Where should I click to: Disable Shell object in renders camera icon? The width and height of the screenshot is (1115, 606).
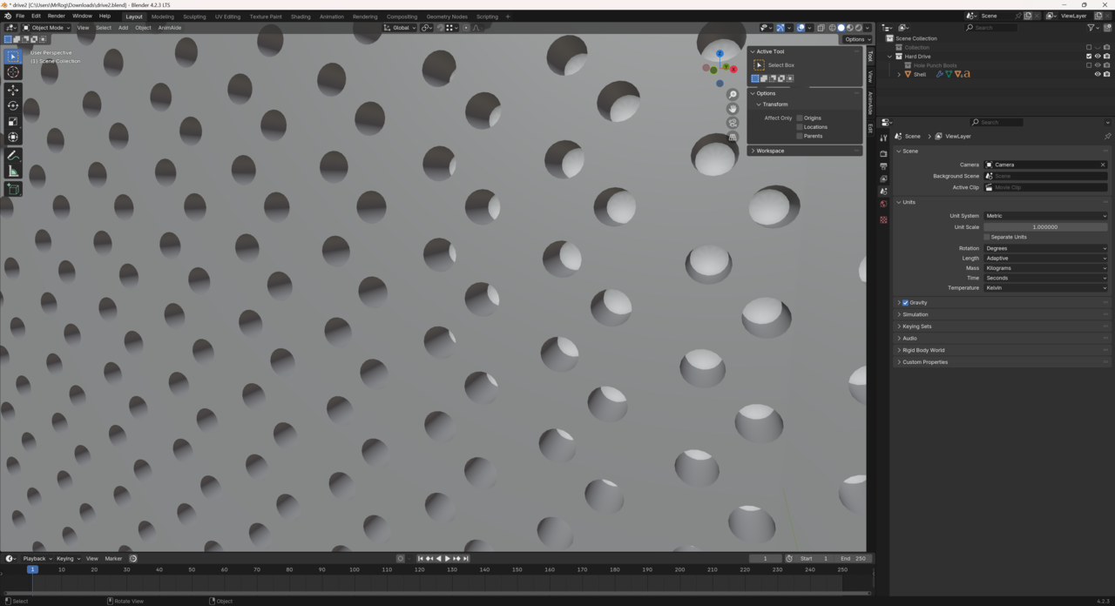tap(1106, 74)
